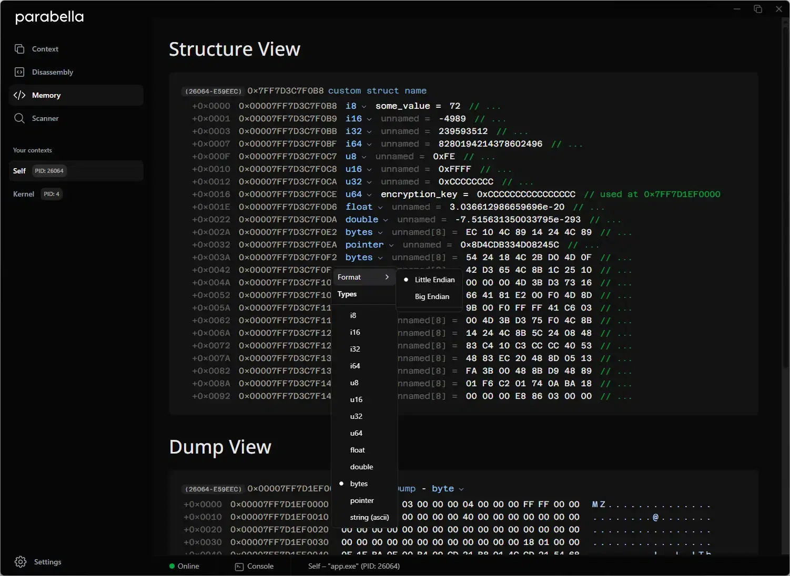Open the Settings panel
This screenshot has width=790, height=576.
(47, 561)
